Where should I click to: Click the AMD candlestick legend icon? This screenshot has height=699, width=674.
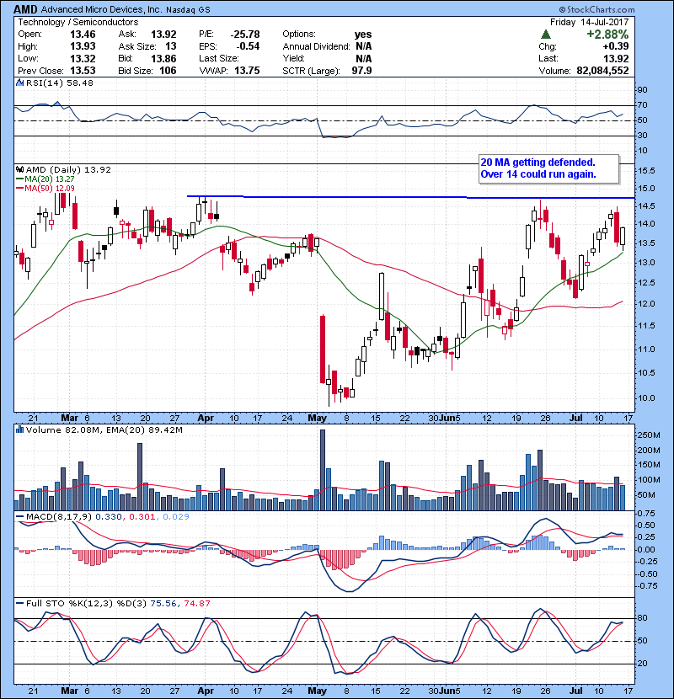coord(19,170)
